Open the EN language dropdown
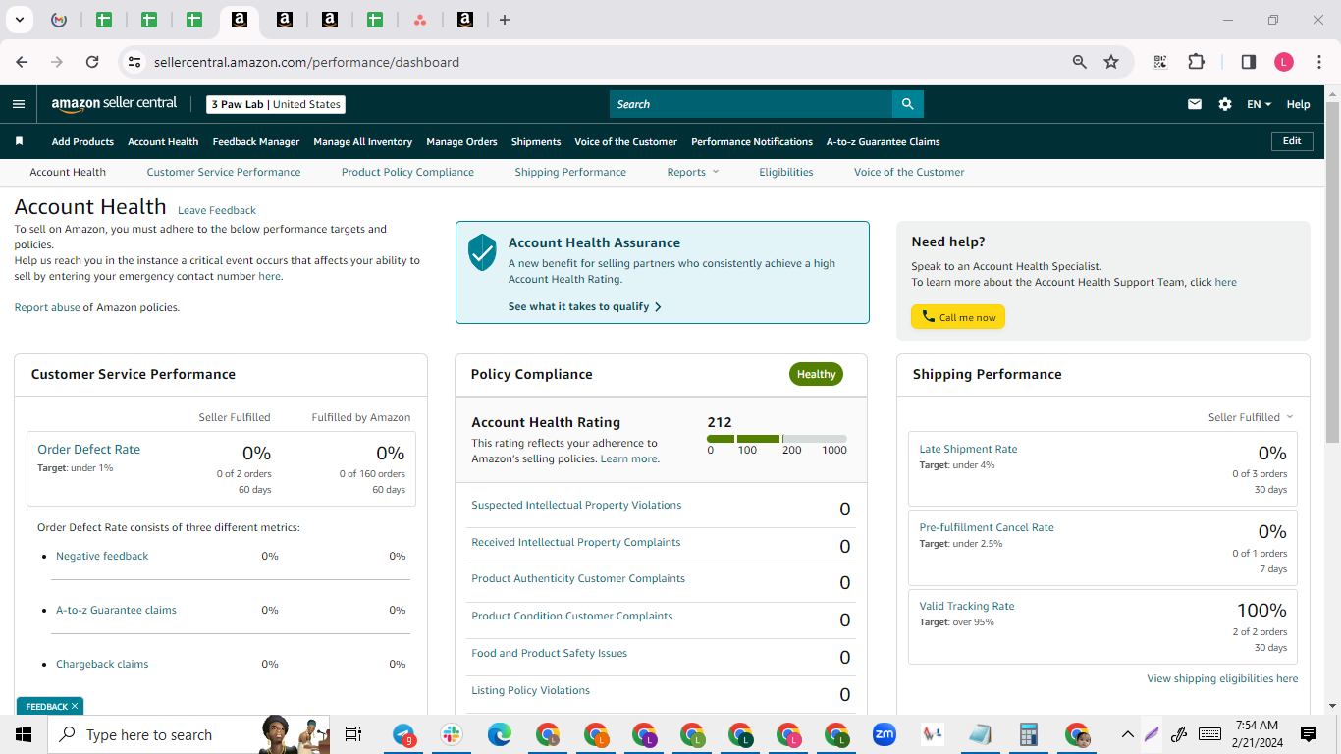 click(1259, 104)
